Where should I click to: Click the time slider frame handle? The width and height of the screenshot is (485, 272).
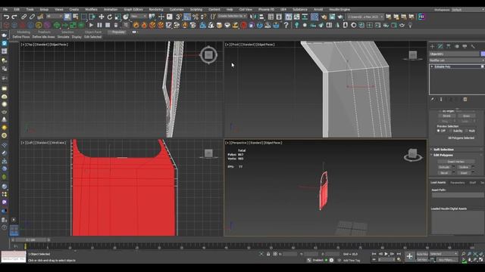point(30,240)
